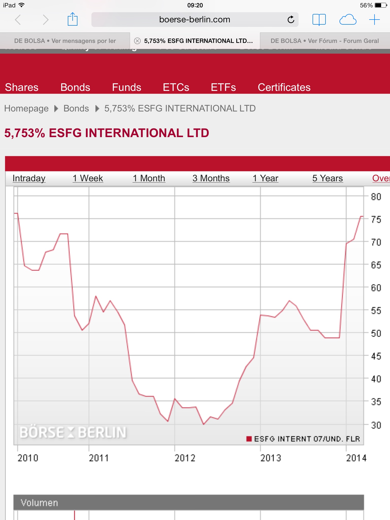Open the ETFs menu
Image resolution: width=390 pixels, height=520 pixels.
click(223, 87)
